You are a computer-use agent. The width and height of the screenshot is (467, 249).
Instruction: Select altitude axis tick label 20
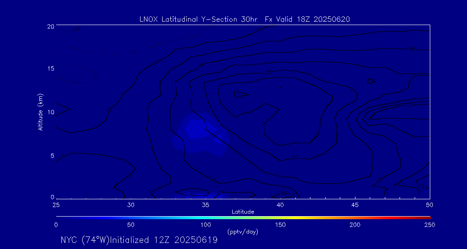pyautogui.click(x=50, y=26)
